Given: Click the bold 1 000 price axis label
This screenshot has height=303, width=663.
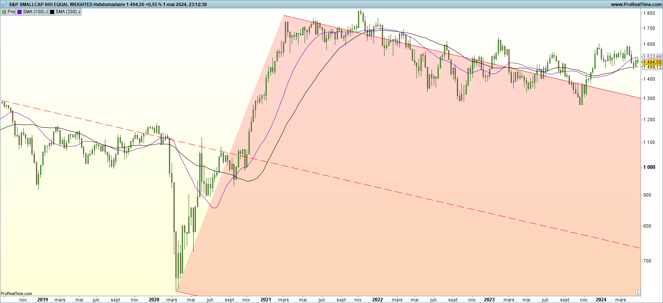Looking at the screenshot, I should 649,167.
